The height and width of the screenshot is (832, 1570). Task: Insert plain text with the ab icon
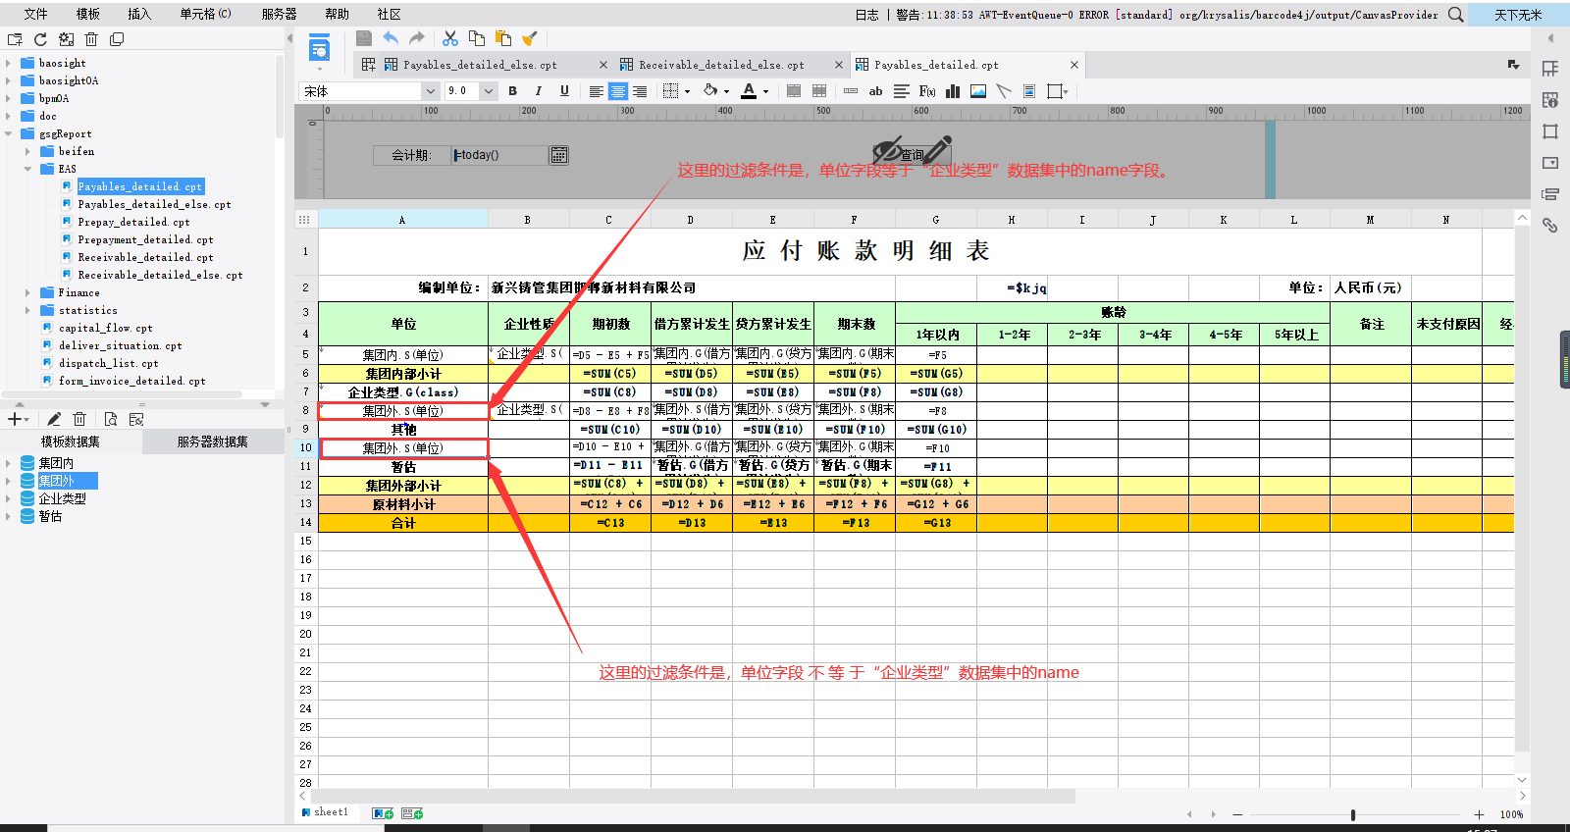click(875, 91)
